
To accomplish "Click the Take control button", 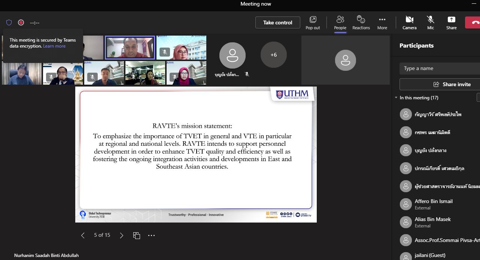I will 277,22.
